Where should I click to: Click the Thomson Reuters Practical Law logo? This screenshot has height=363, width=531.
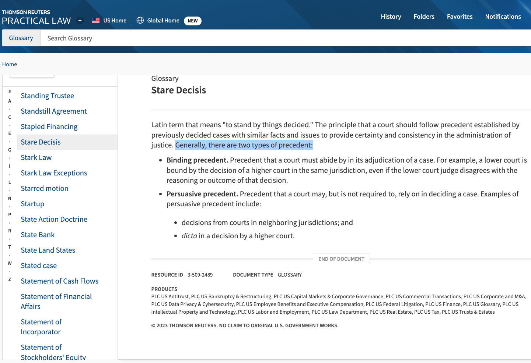point(36,17)
